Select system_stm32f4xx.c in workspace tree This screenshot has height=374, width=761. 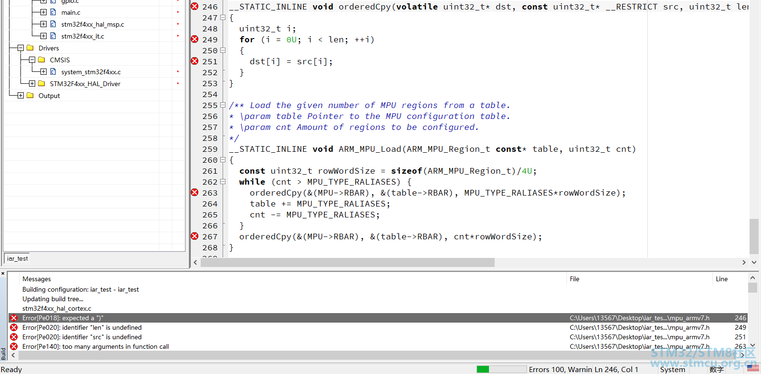pos(91,72)
